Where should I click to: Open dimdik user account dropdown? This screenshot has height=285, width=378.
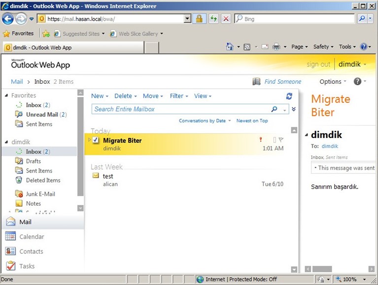[x=352, y=64]
